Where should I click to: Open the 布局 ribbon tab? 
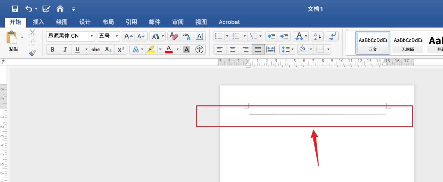tap(108, 22)
